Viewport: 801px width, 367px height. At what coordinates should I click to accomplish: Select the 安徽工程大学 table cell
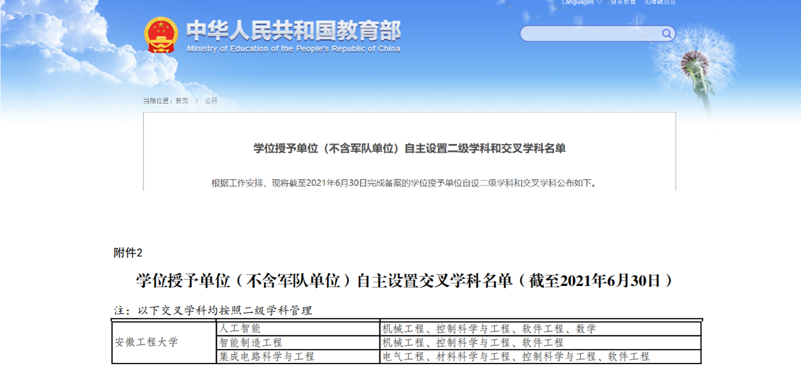pyautogui.click(x=146, y=342)
